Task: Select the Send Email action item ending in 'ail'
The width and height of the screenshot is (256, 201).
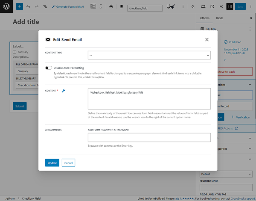Action: tap(235, 95)
